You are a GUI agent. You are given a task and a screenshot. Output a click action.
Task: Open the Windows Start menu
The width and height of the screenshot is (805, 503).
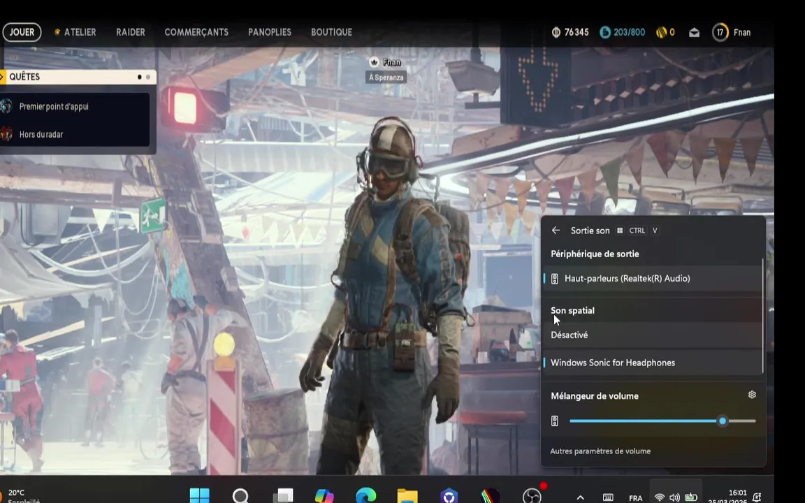(199, 496)
